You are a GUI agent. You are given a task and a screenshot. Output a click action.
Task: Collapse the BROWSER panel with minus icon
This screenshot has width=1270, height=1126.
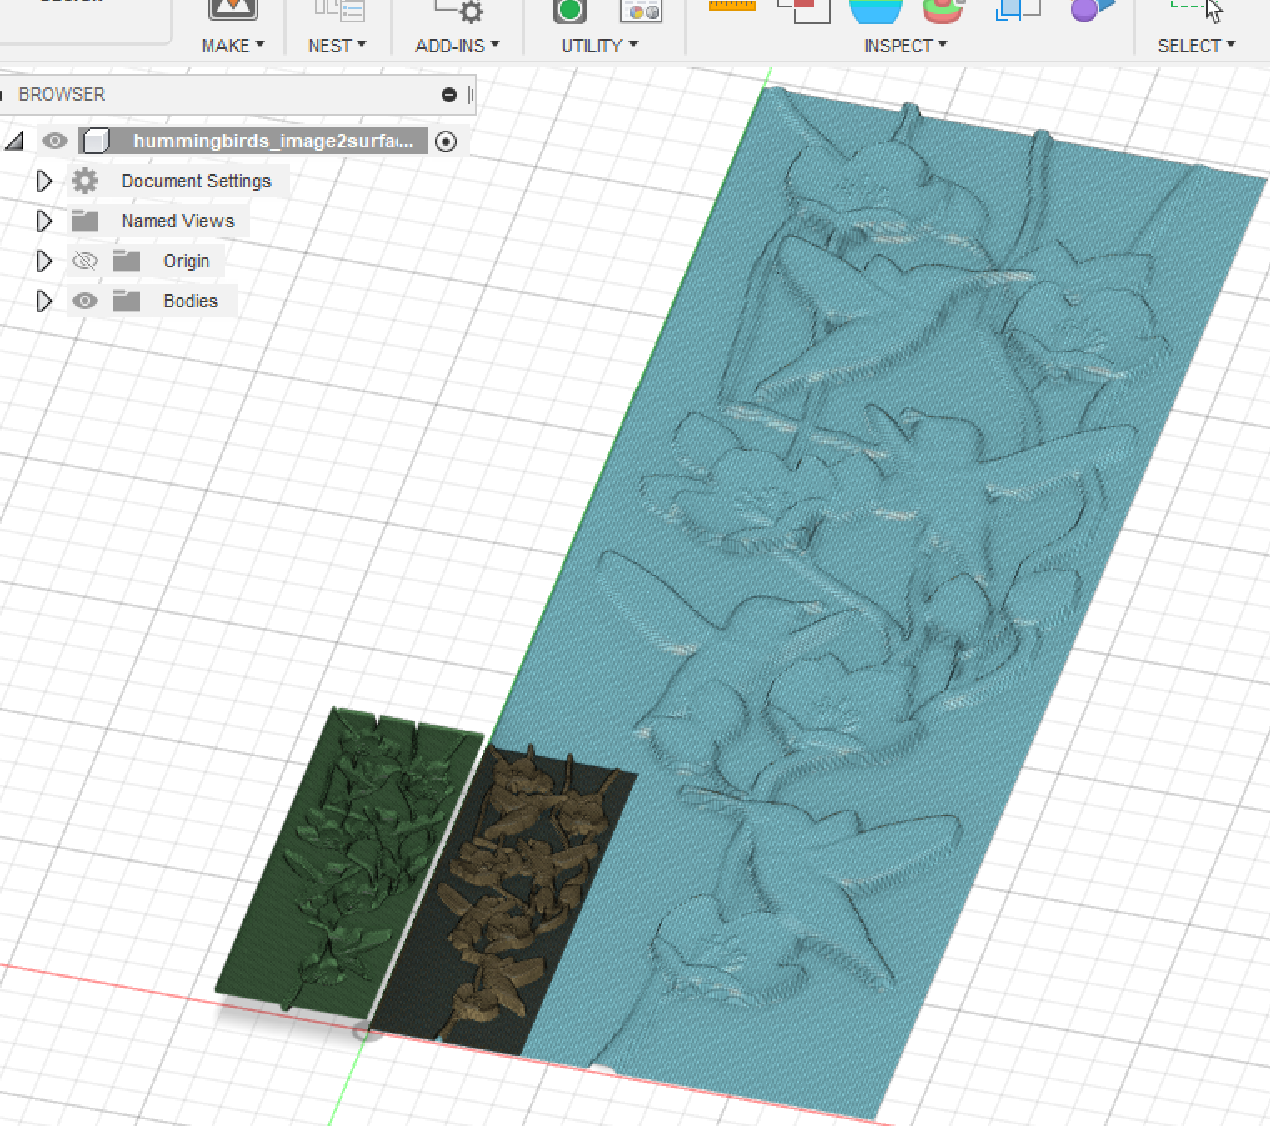point(449,95)
